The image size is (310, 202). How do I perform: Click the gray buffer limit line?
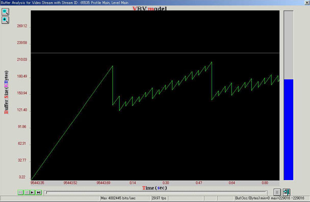point(155,53)
